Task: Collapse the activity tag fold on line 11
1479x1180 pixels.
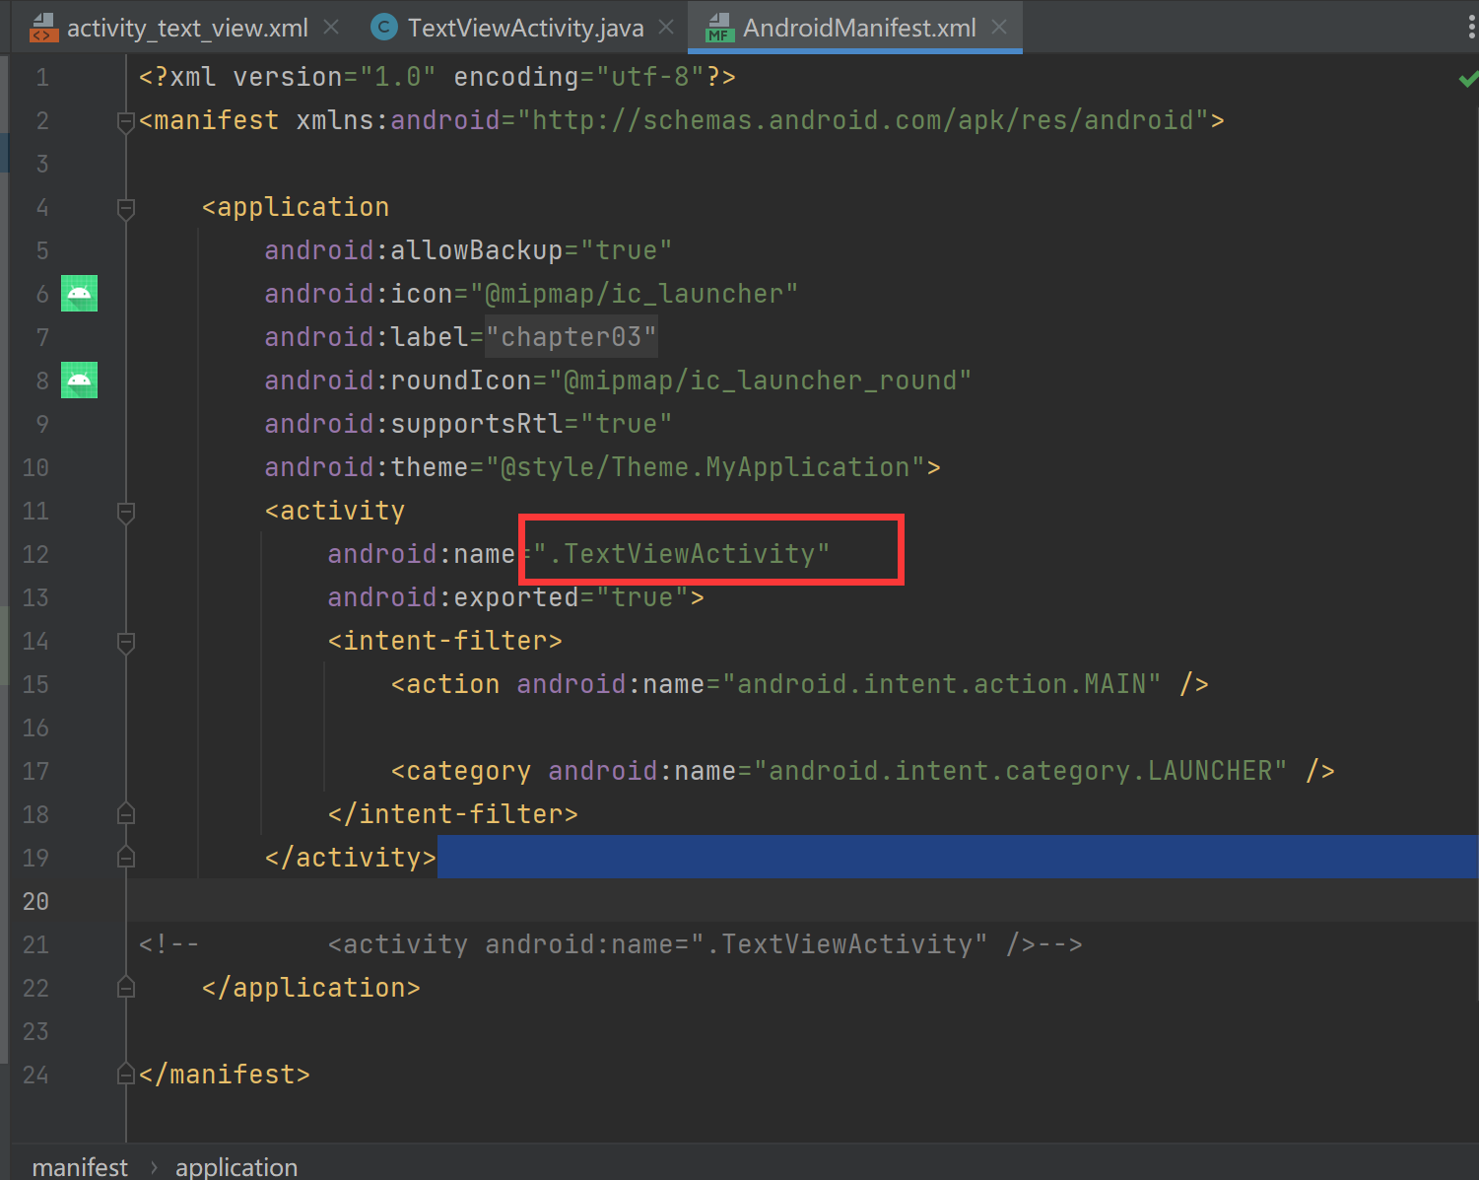Action: pos(126,512)
